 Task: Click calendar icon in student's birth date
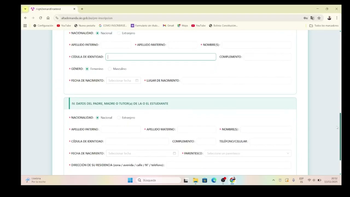click(137, 80)
